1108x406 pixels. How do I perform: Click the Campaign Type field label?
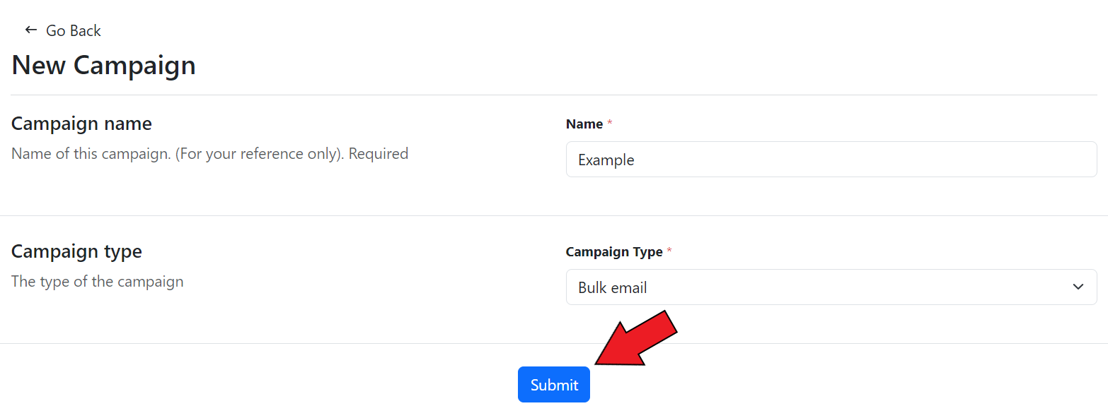pyautogui.click(x=614, y=252)
